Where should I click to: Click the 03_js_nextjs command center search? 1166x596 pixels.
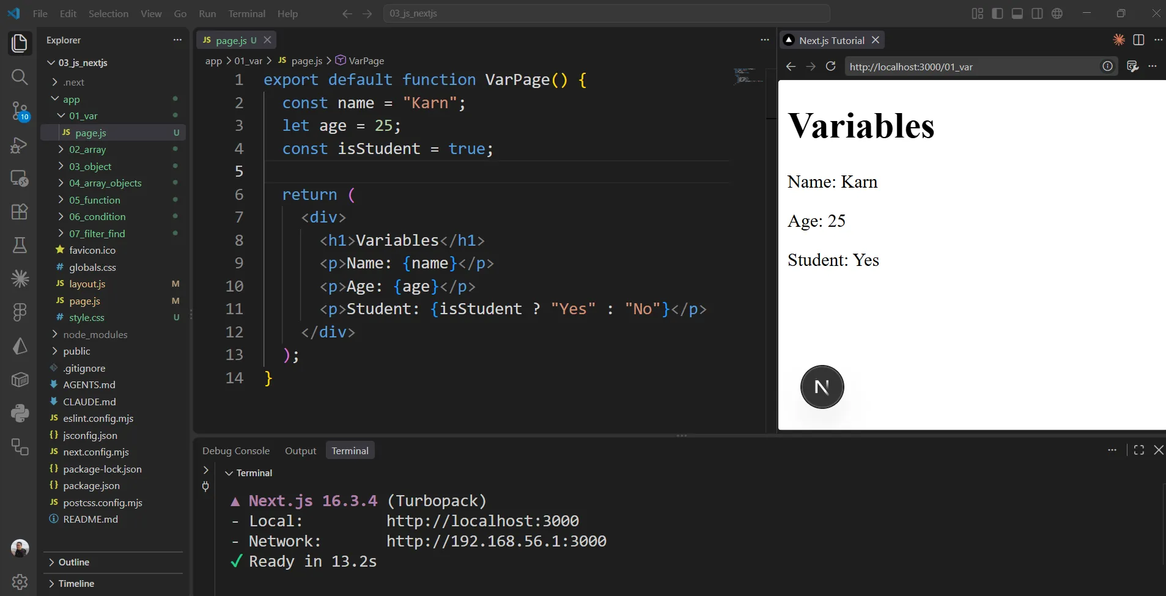coord(606,13)
